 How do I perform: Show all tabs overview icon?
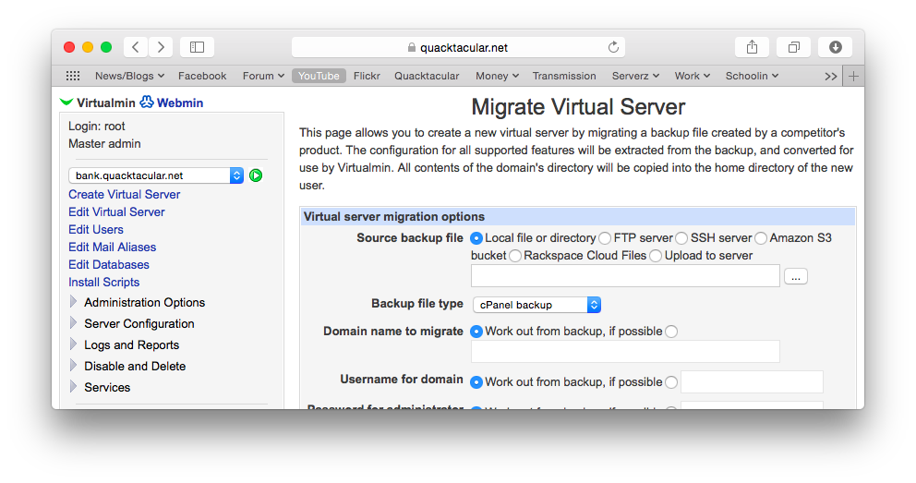coord(793,47)
